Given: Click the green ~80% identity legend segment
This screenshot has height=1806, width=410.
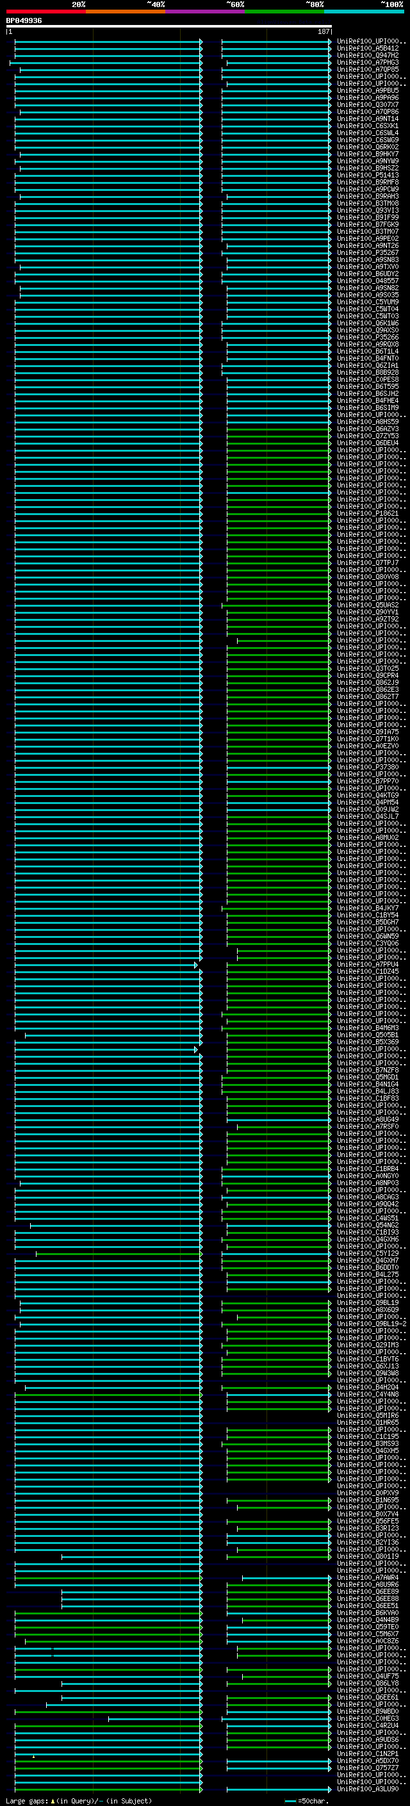Looking at the screenshot, I should [284, 12].
